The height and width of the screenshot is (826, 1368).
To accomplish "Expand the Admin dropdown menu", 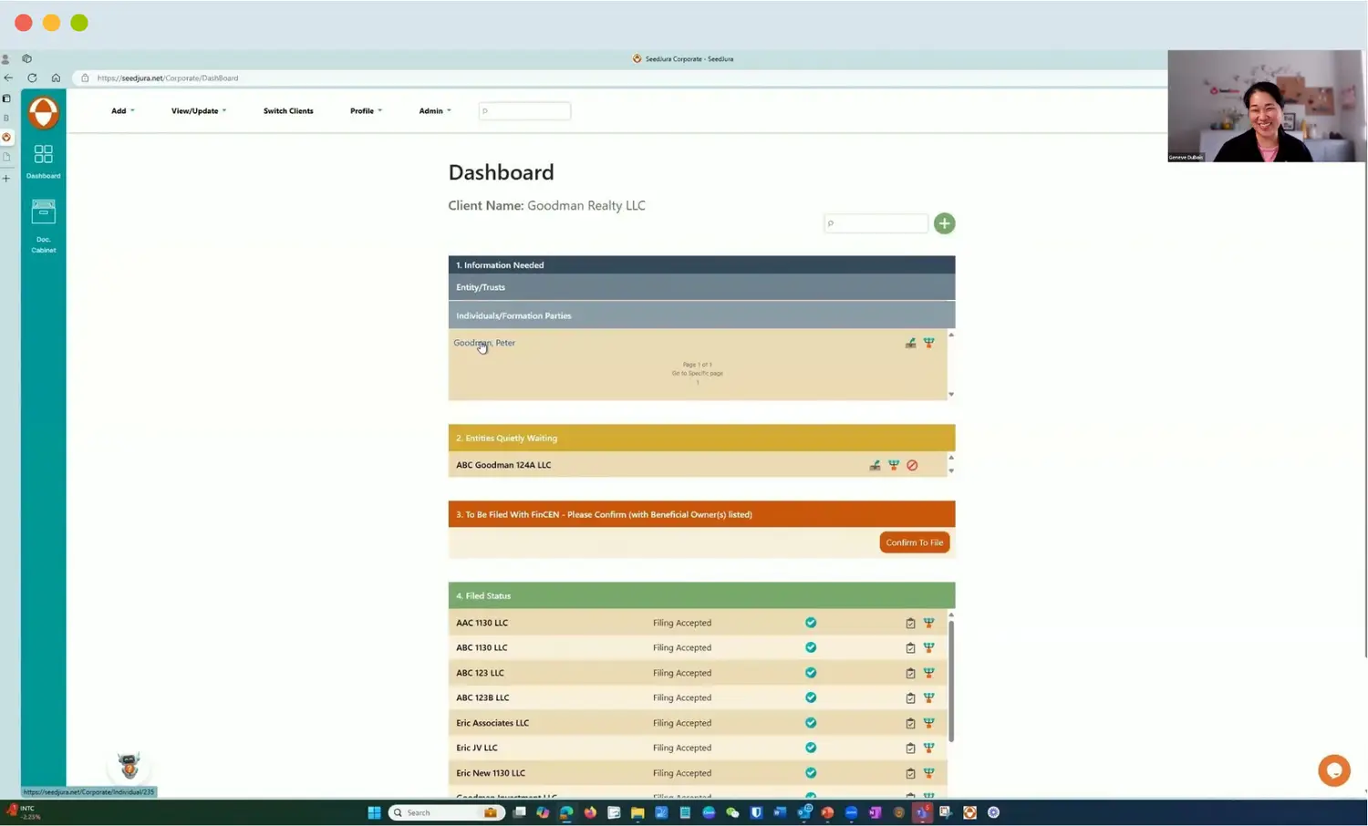I will coord(434,111).
